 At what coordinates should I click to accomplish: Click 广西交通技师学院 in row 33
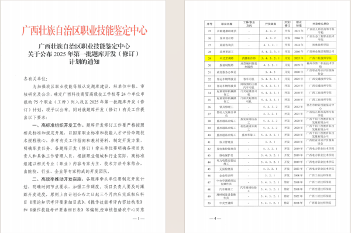321,86
